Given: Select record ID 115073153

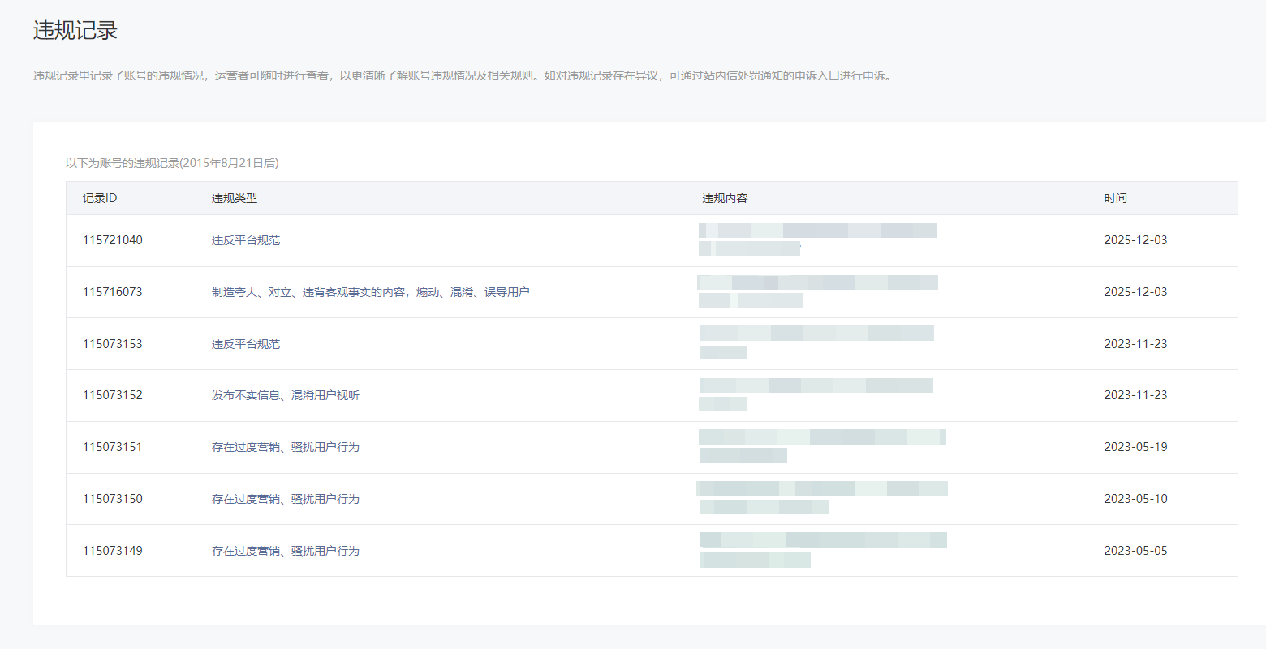Looking at the screenshot, I should pyautogui.click(x=113, y=344).
